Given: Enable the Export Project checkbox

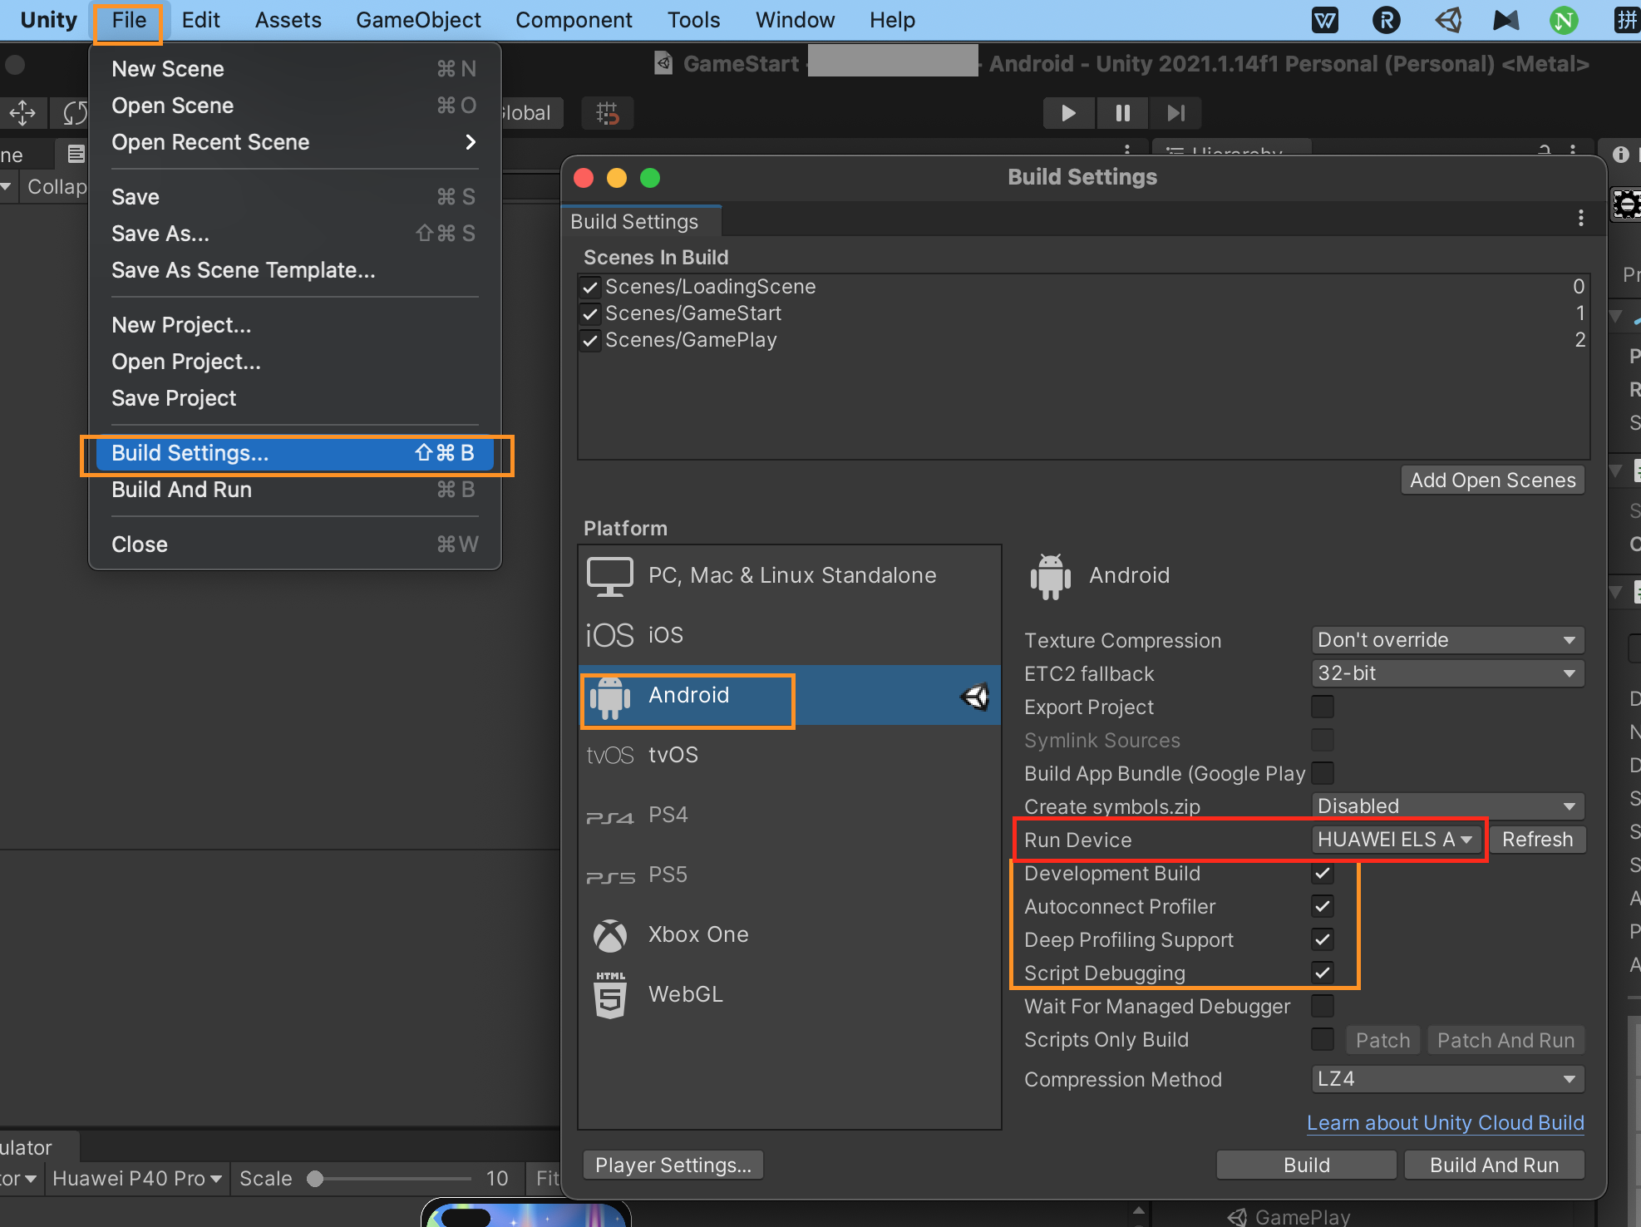Looking at the screenshot, I should click(x=1322, y=707).
